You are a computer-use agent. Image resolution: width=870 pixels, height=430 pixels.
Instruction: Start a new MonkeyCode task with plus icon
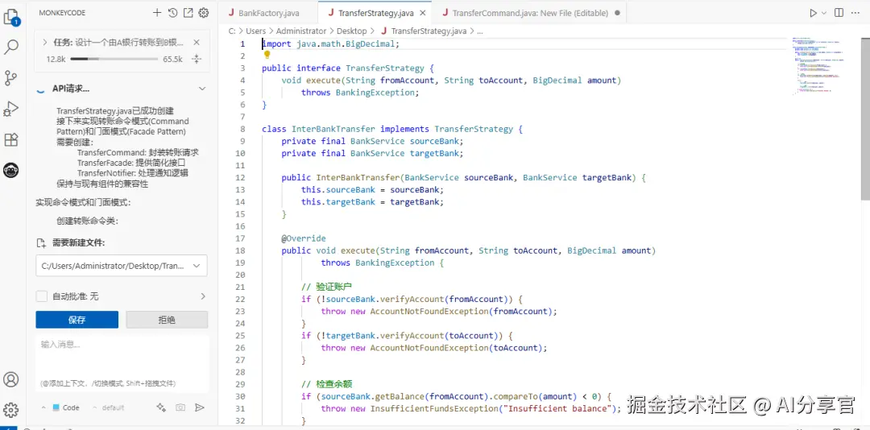(x=157, y=13)
